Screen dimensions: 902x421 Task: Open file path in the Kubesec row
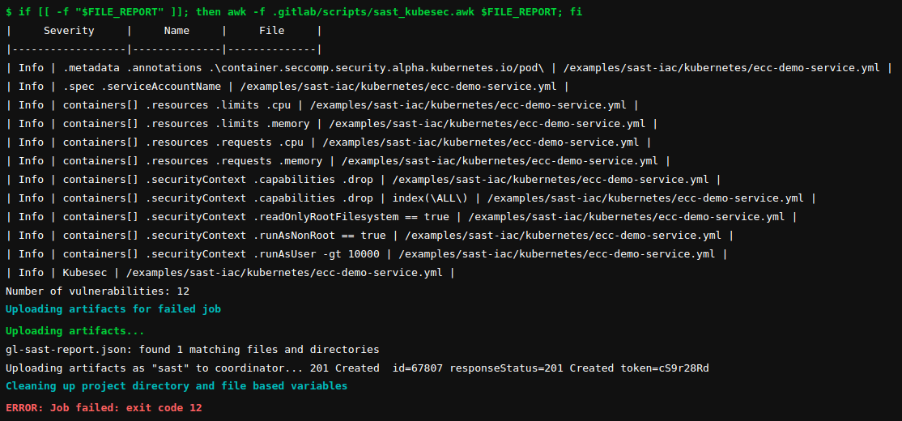click(283, 273)
